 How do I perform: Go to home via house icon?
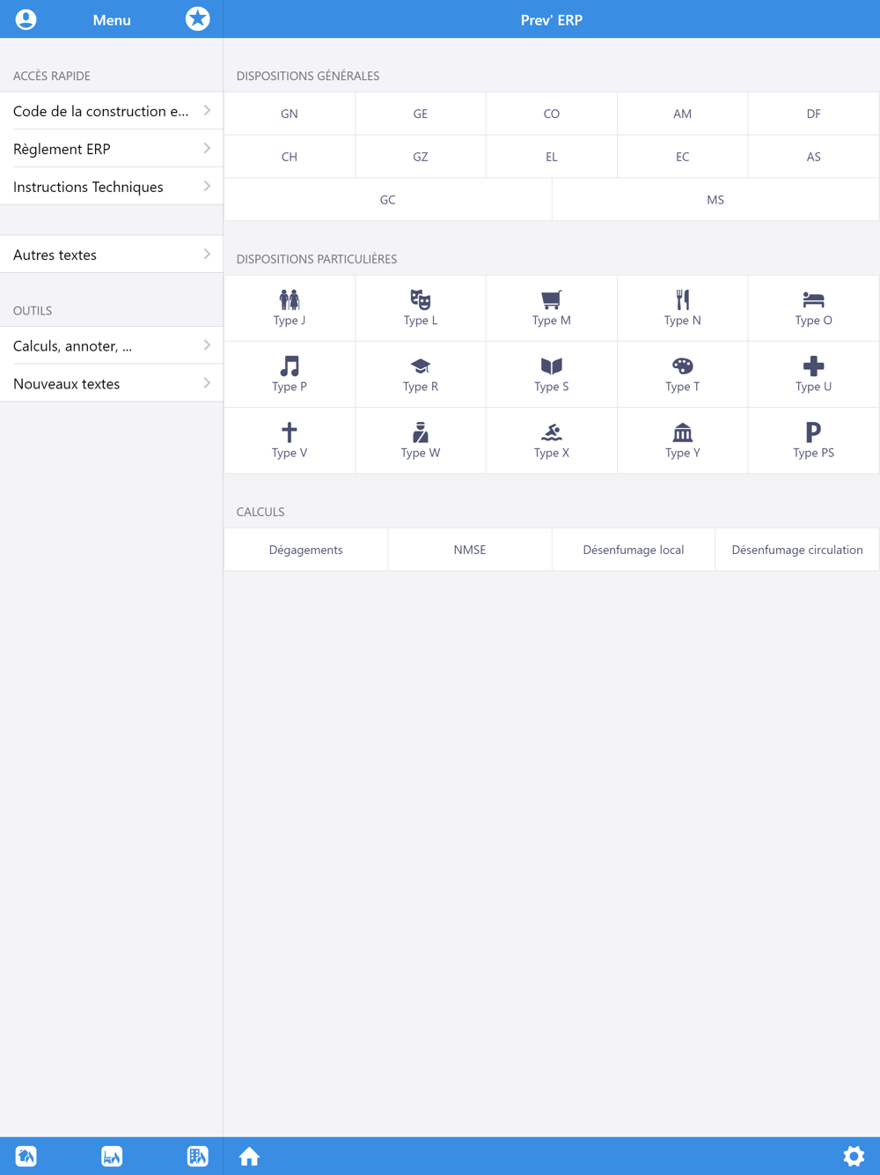(x=249, y=1156)
